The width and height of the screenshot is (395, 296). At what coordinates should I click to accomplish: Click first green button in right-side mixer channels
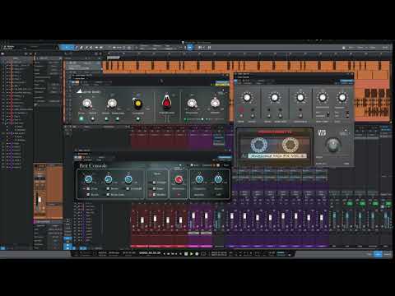[x=350, y=204]
